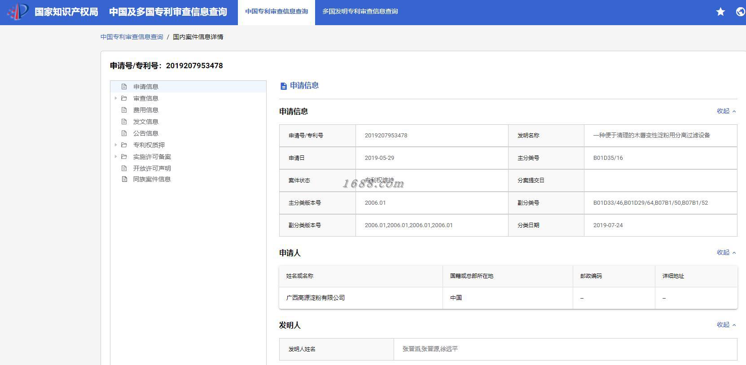746x365 pixels.
Task: Open 发文信息 in the left tree
Action: (x=145, y=122)
